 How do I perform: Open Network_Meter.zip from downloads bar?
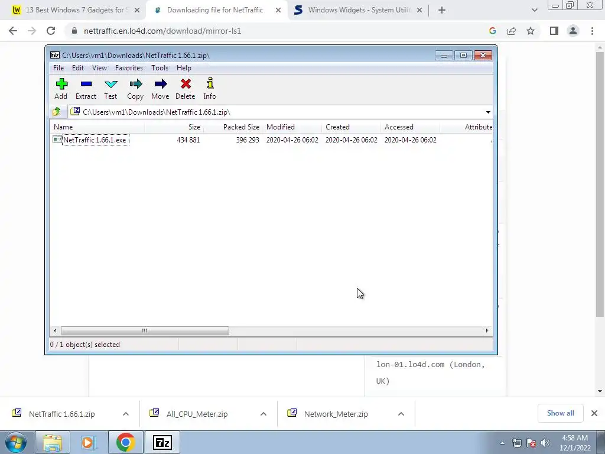[336, 414]
